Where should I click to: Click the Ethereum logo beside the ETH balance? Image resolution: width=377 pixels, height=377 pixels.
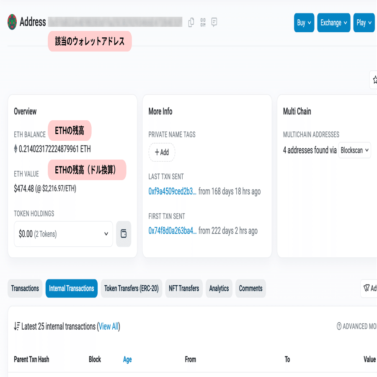coord(15,147)
